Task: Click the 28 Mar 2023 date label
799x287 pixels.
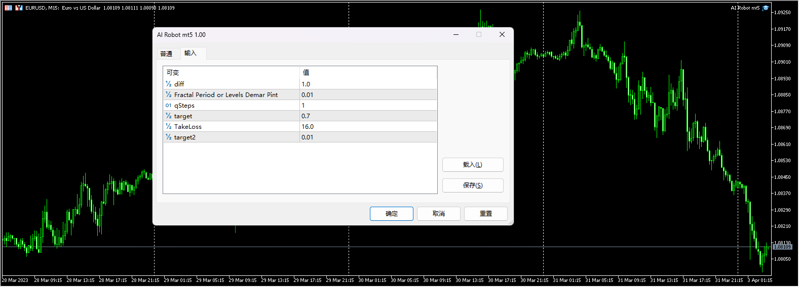Action: (15, 280)
